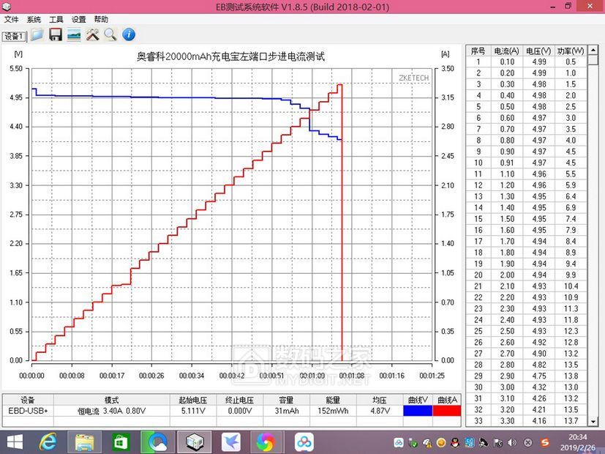Open the 设置 menu

pyautogui.click(x=79, y=20)
